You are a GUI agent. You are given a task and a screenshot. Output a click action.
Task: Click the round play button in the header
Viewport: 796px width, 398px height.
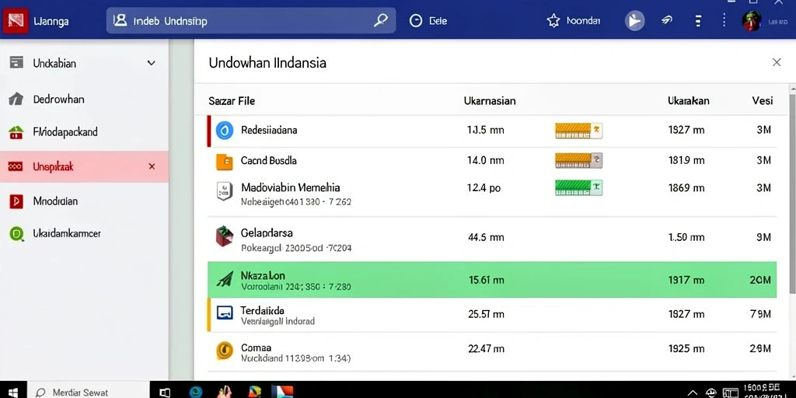pos(634,21)
